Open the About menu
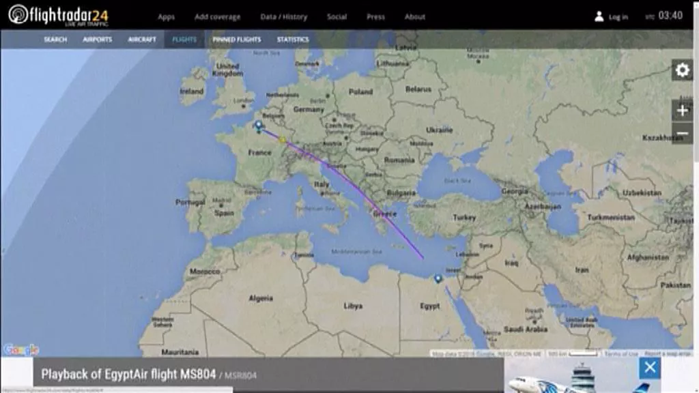 click(415, 17)
